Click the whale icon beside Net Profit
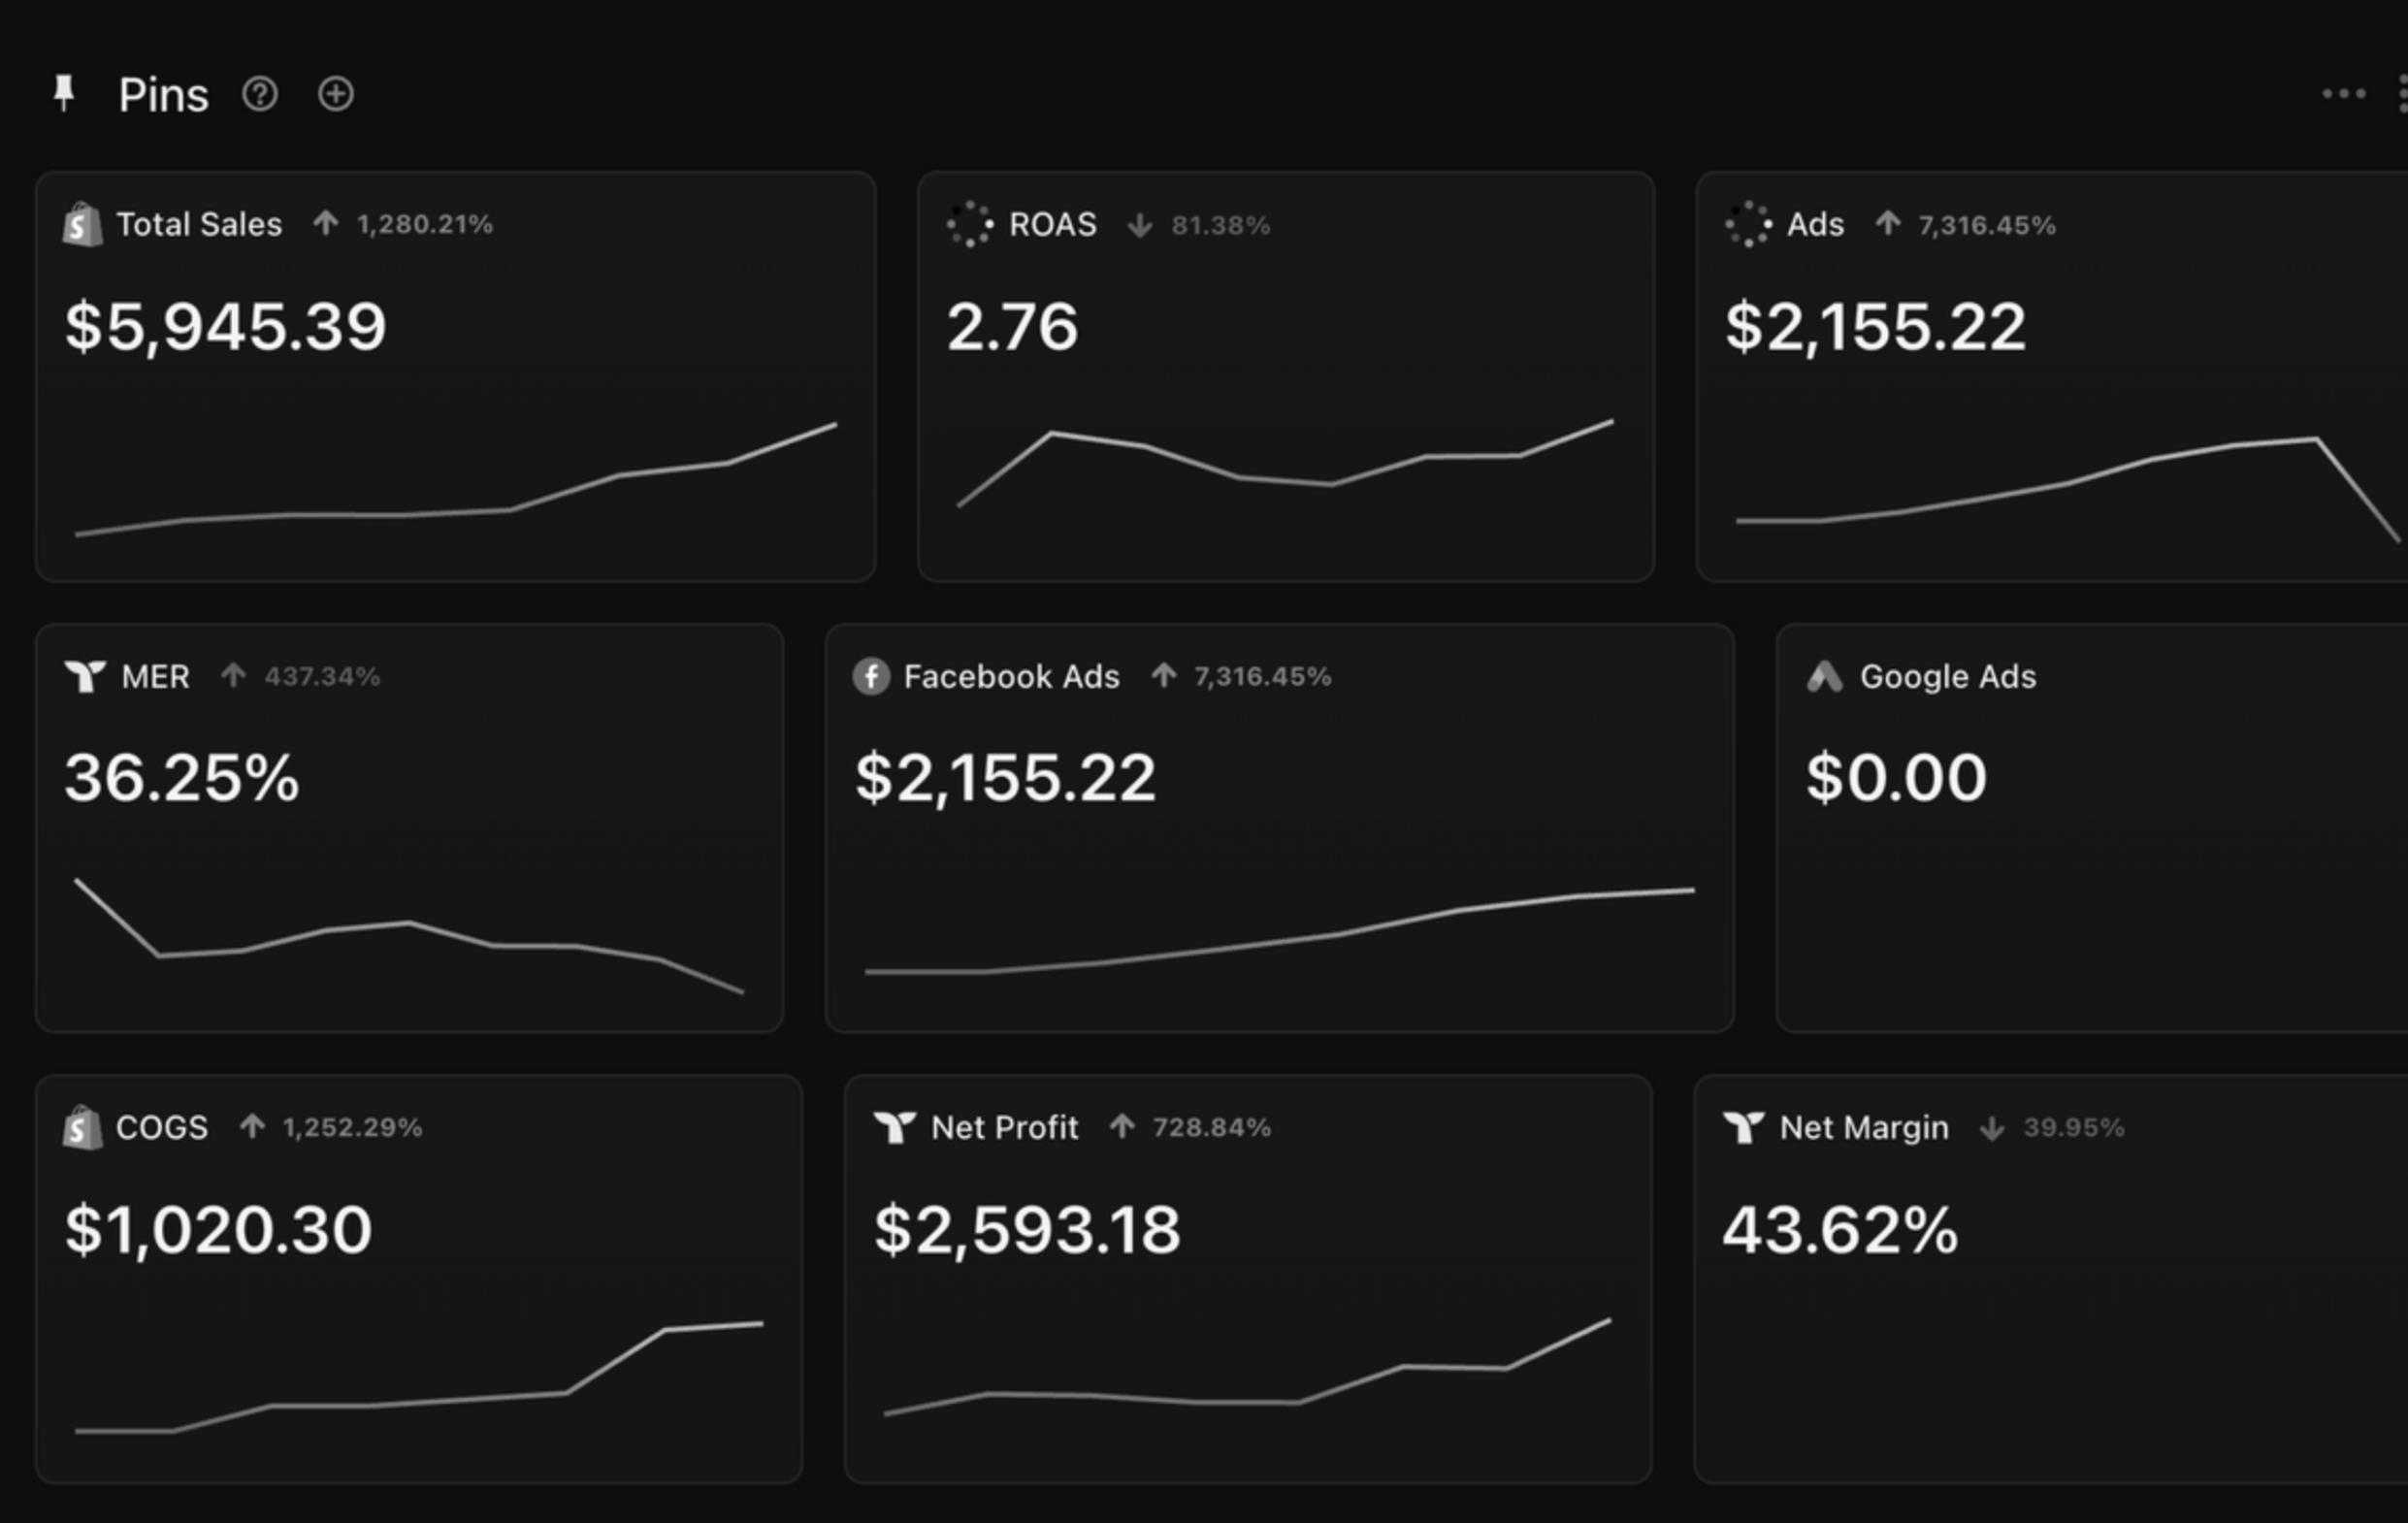This screenshot has width=2408, height=1523. point(894,1128)
